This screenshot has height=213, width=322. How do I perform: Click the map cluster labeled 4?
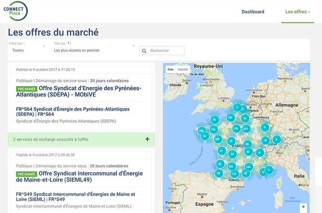(237, 108)
